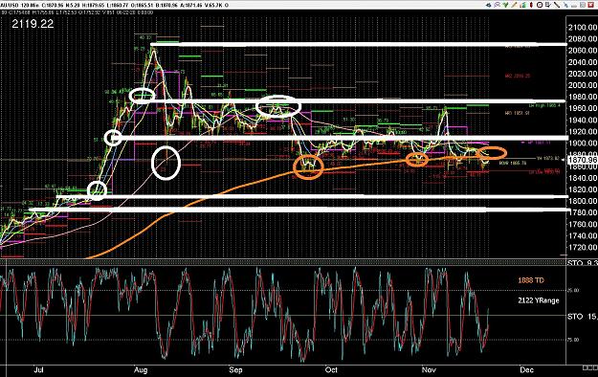Click the Jul label on time axis
Screen dimensions: 598x377
click(38, 369)
